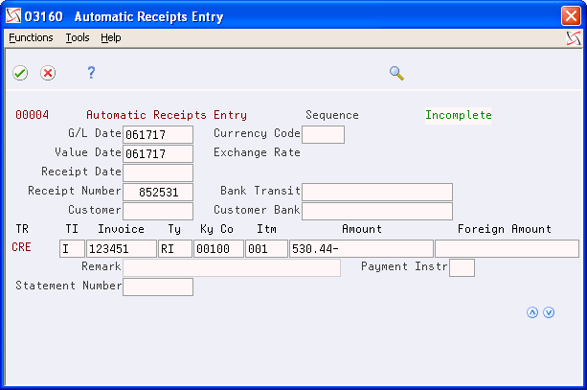Focus the Receipt Date field
Screen dimensions: 587x390
click(158, 172)
